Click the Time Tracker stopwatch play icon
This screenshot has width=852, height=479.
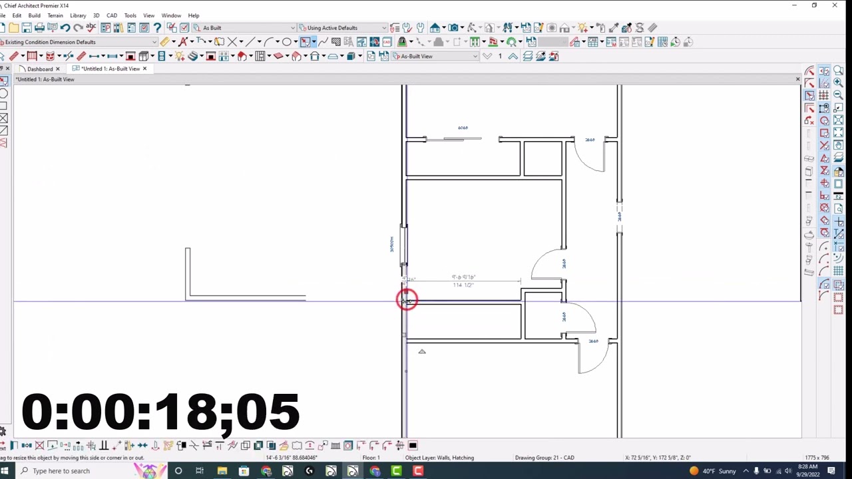[x=675, y=42]
